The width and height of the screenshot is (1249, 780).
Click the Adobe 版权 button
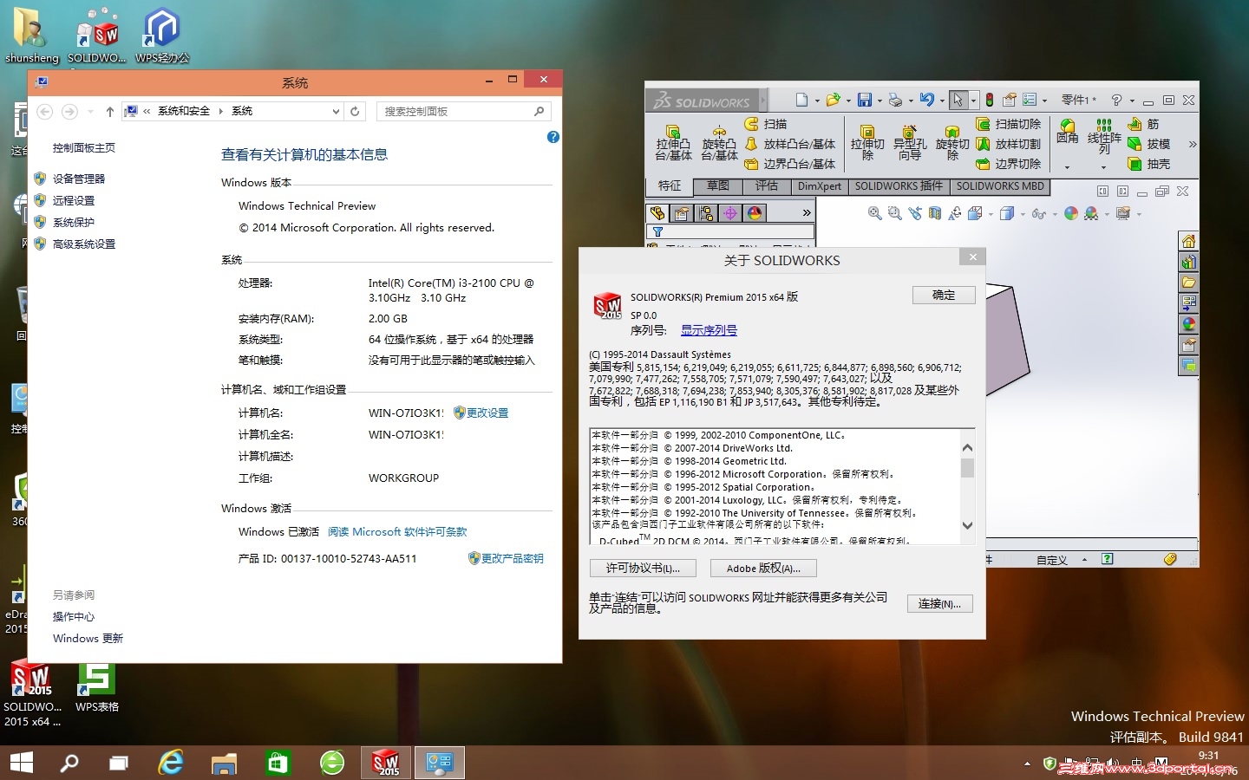[763, 569]
